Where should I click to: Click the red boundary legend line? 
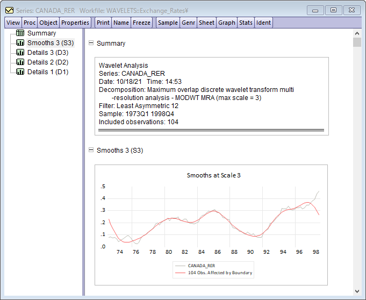[180, 273]
